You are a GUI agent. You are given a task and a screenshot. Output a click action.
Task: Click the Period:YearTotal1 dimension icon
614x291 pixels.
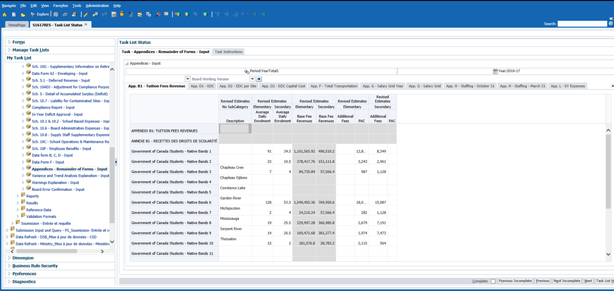(x=247, y=72)
